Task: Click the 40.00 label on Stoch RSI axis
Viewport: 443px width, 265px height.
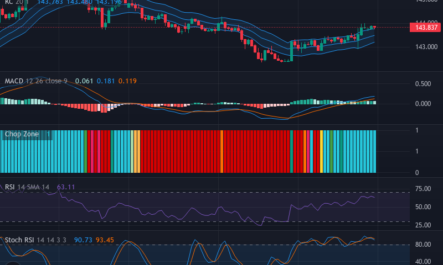Action: (x=423, y=262)
